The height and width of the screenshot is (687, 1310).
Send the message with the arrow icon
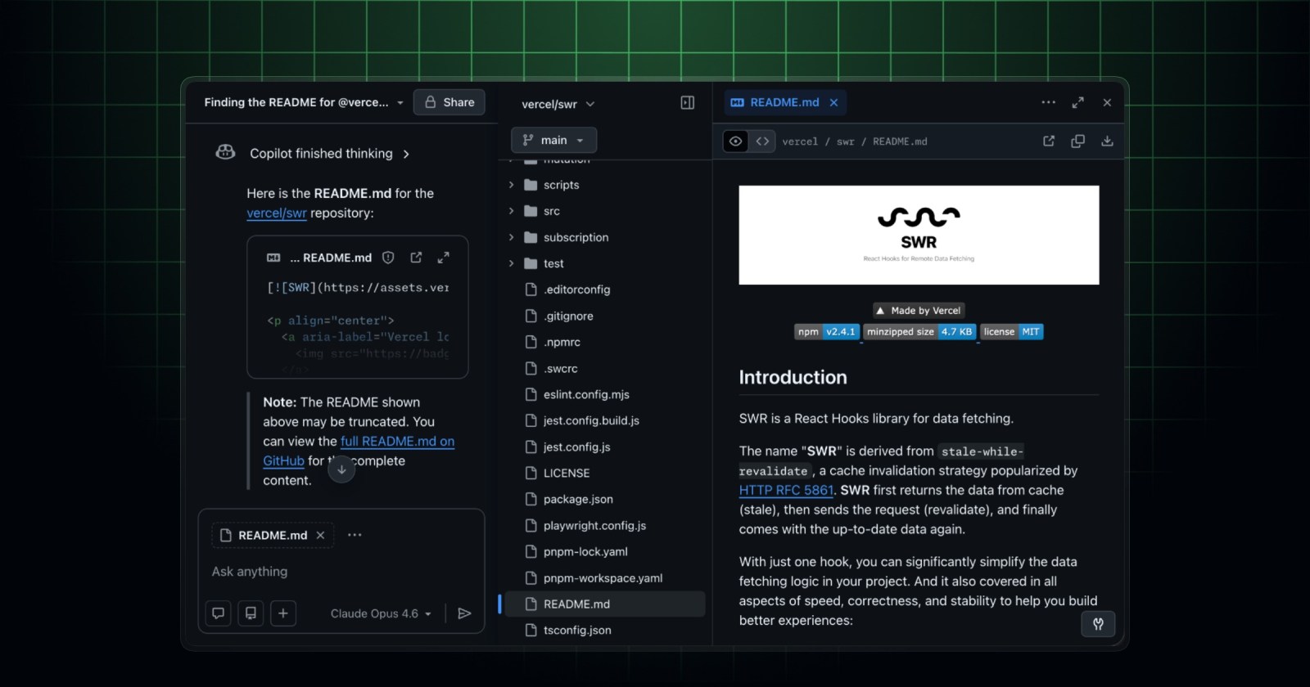(464, 613)
